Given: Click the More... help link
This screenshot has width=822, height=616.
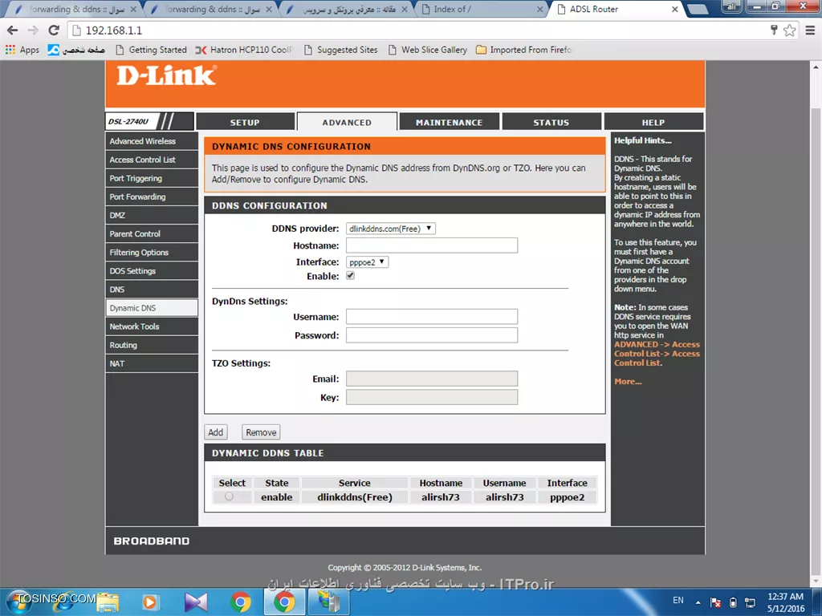Looking at the screenshot, I should pyautogui.click(x=628, y=381).
